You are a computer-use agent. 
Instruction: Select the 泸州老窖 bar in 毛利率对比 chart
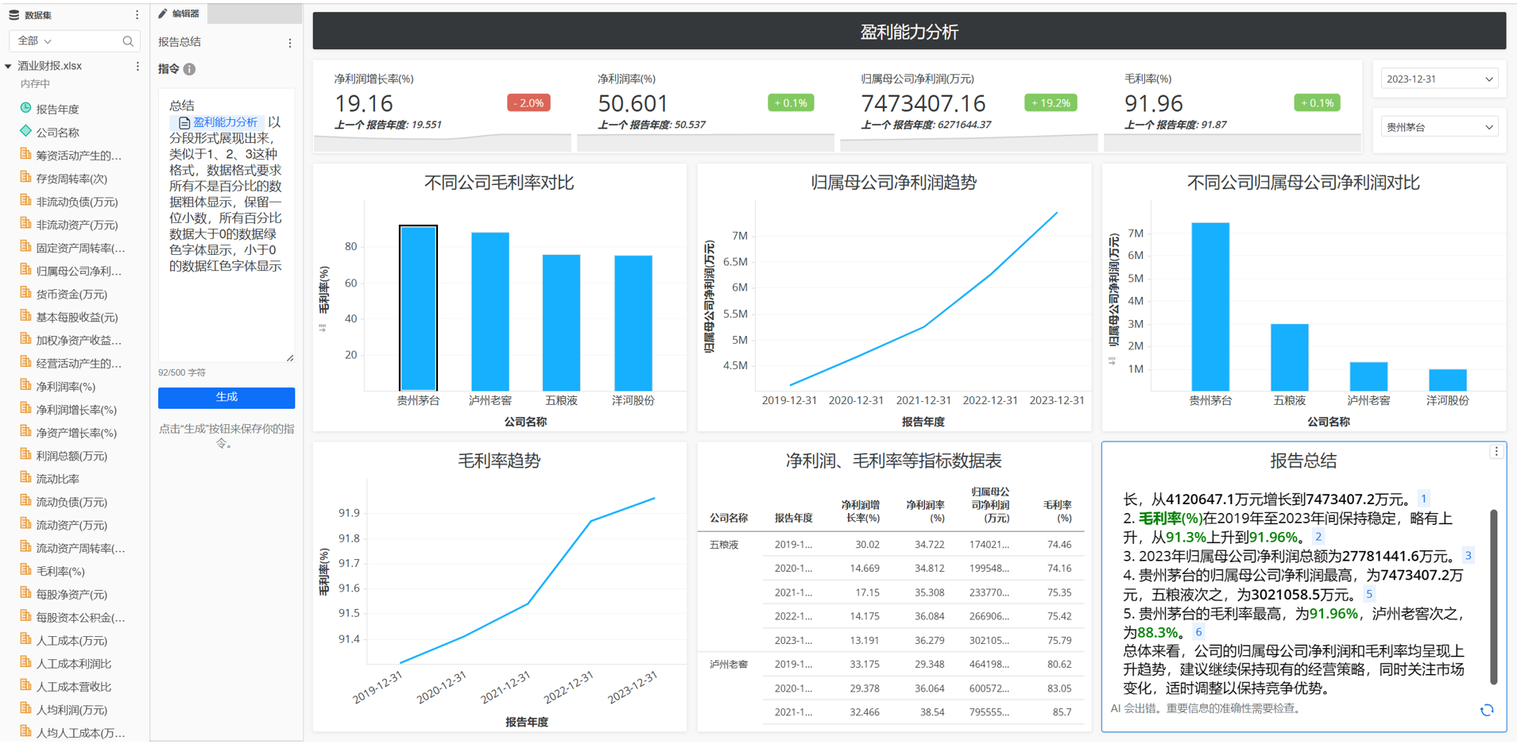point(490,312)
